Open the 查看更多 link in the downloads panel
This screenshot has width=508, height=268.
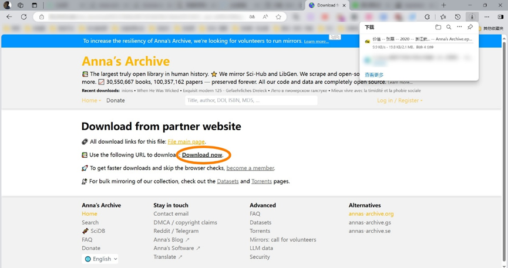pos(374,74)
